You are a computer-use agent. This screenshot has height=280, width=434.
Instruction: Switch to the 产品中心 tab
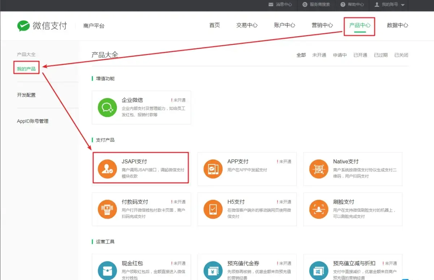click(360, 25)
